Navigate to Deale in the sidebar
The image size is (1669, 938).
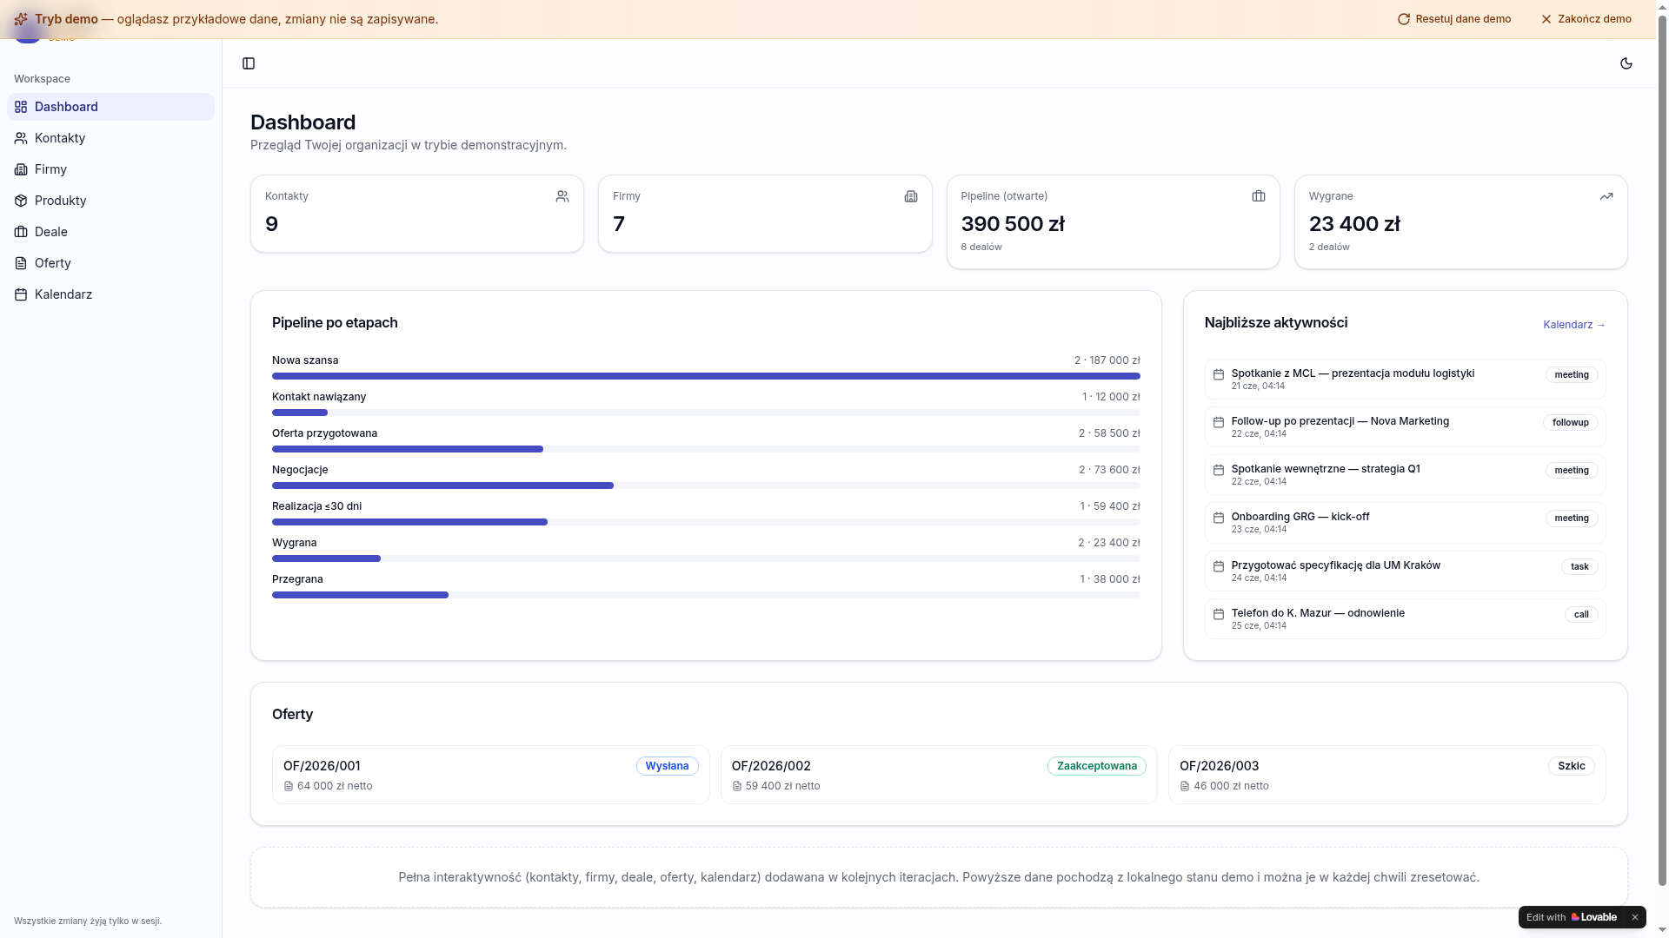click(110, 232)
